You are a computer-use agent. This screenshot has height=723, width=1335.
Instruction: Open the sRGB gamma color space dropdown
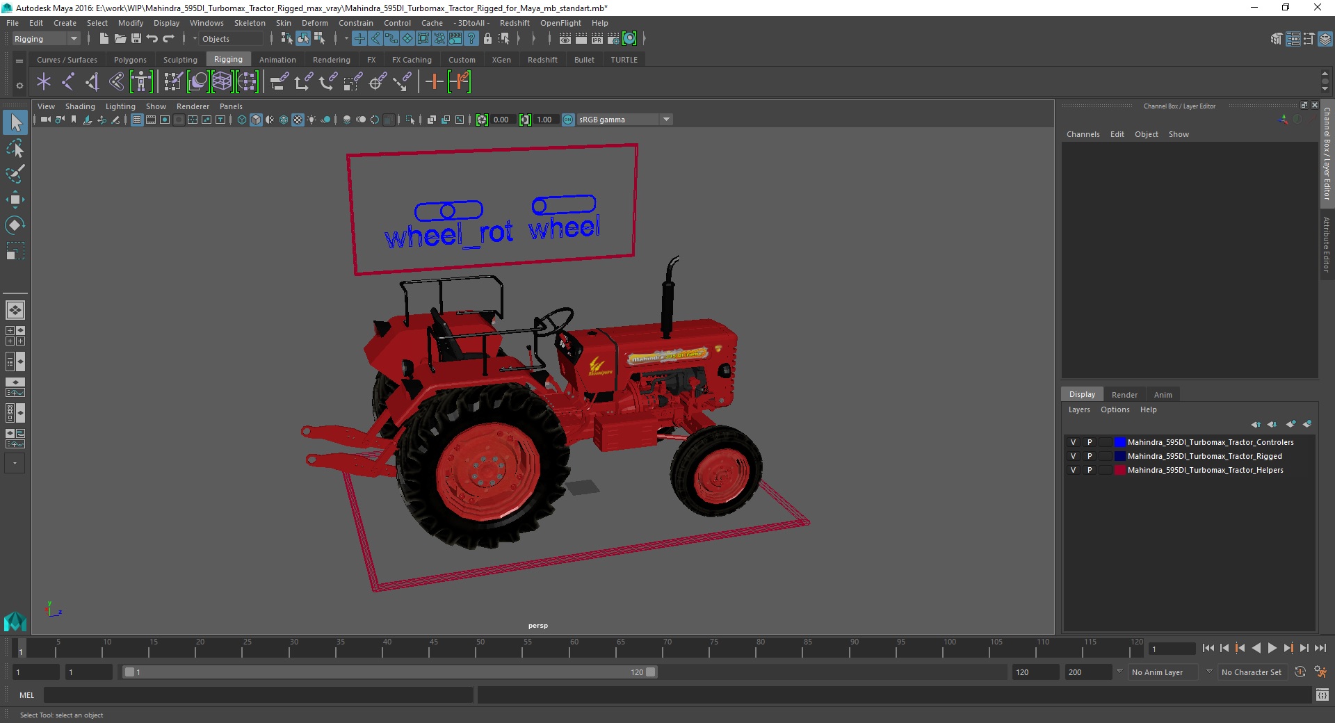pyautogui.click(x=624, y=120)
